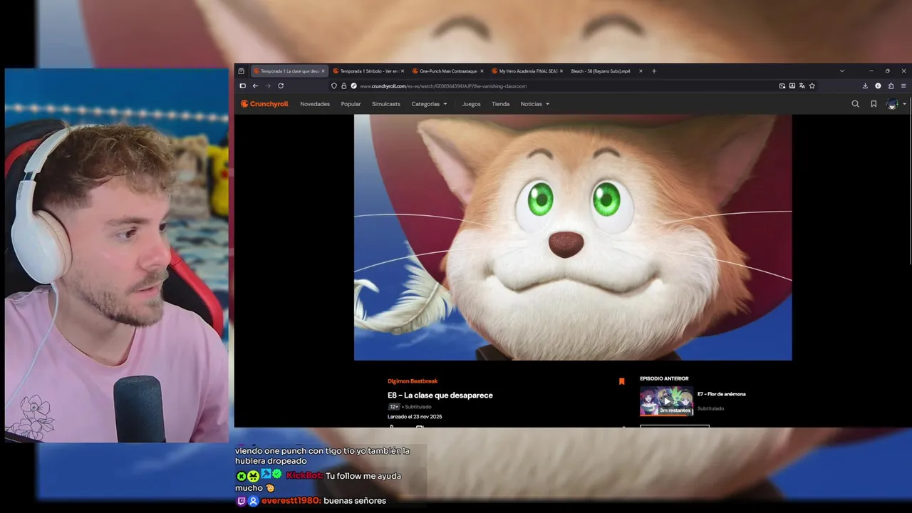Click the shield tracking protection icon
The height and width of the screenshot is (513, 912).
334,85
